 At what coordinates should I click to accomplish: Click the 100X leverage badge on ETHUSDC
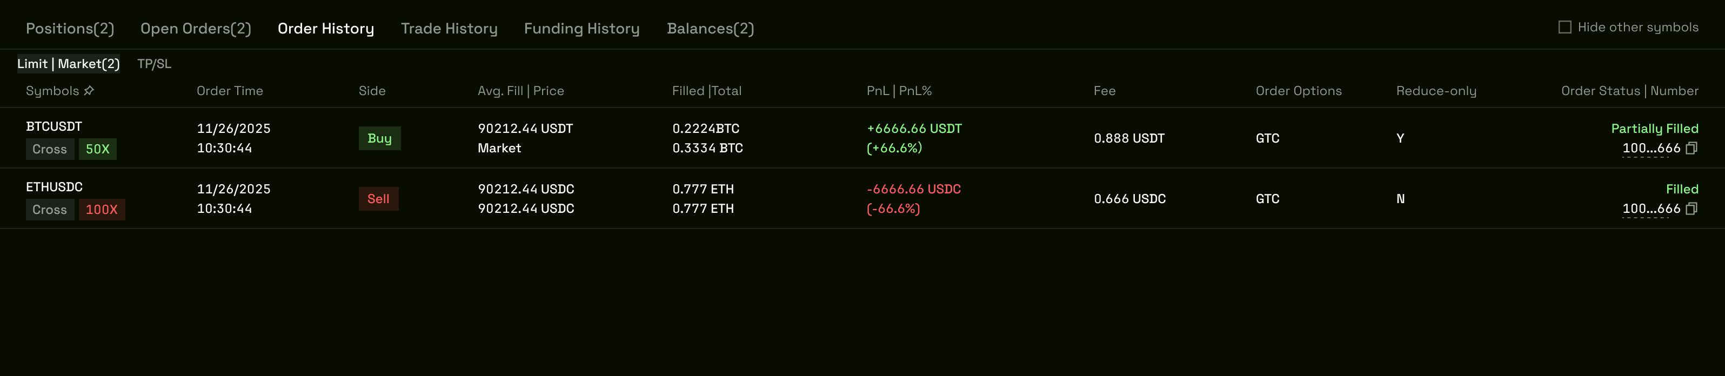coord(102,210)
